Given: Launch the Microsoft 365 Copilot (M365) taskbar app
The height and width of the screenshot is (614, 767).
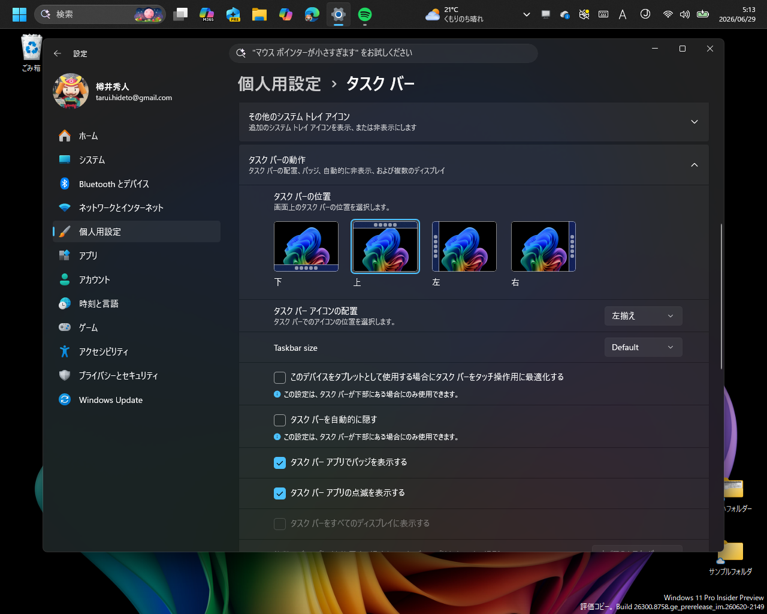Looking at the screenshot, I should click(x=207, y=14).
